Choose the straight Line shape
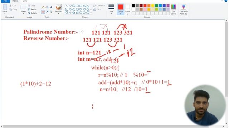229x128 pixels. 67,6
